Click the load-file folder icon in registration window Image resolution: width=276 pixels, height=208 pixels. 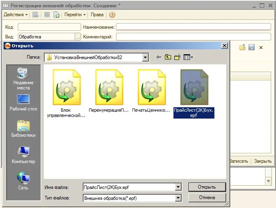242,47
